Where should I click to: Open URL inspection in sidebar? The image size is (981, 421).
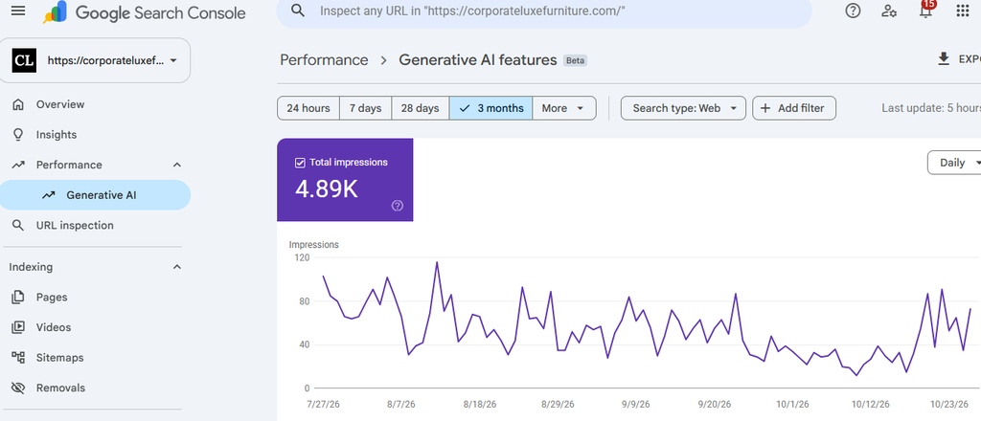95,226
